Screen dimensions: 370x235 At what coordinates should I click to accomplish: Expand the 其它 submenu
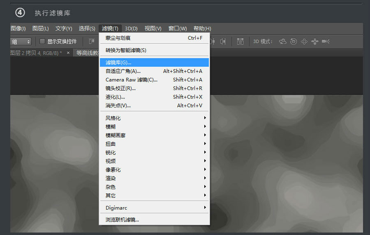[x=154, y=195]
